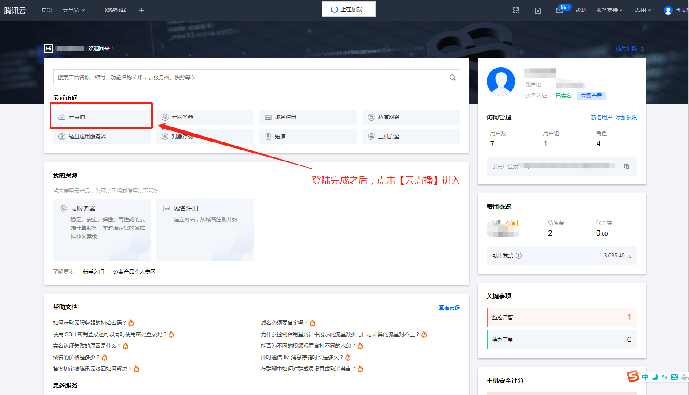This screenshot has height=395, width=689.
Task: Toggle Sogou Chinese 中 input mode
Action: point(645,377)
